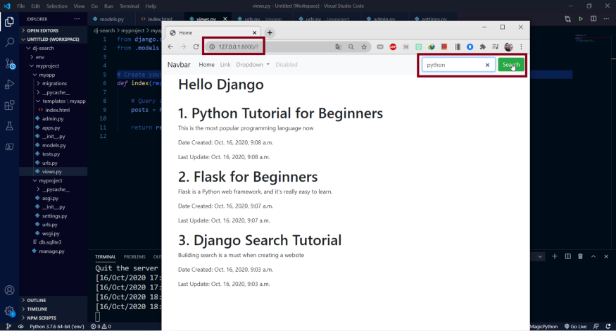Open the Testing flask icon view
The height and width of the screenshot is (331, 616).
9,126
